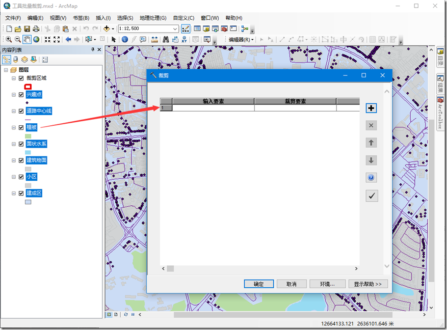This screenshot has width=447, height=330.
Task: Open the ArcToolbox side tab
Action: click(440, 114)
